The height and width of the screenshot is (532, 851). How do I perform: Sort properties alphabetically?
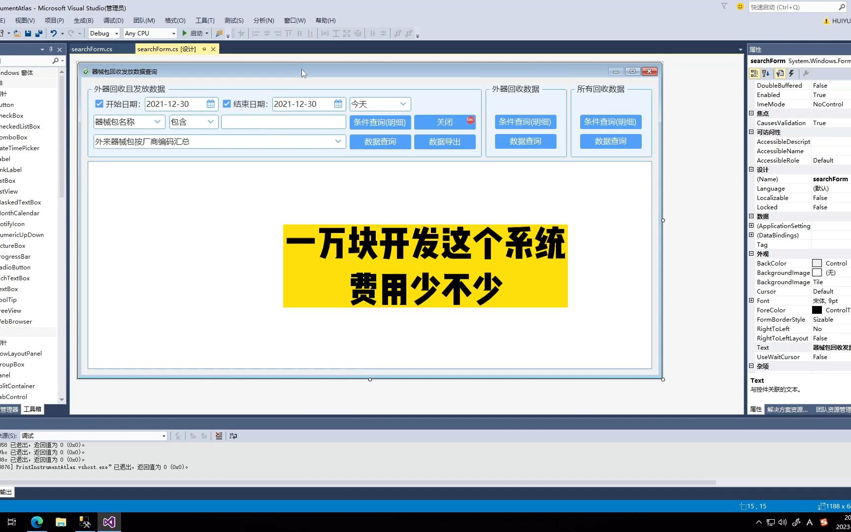(x=766, y=73)
